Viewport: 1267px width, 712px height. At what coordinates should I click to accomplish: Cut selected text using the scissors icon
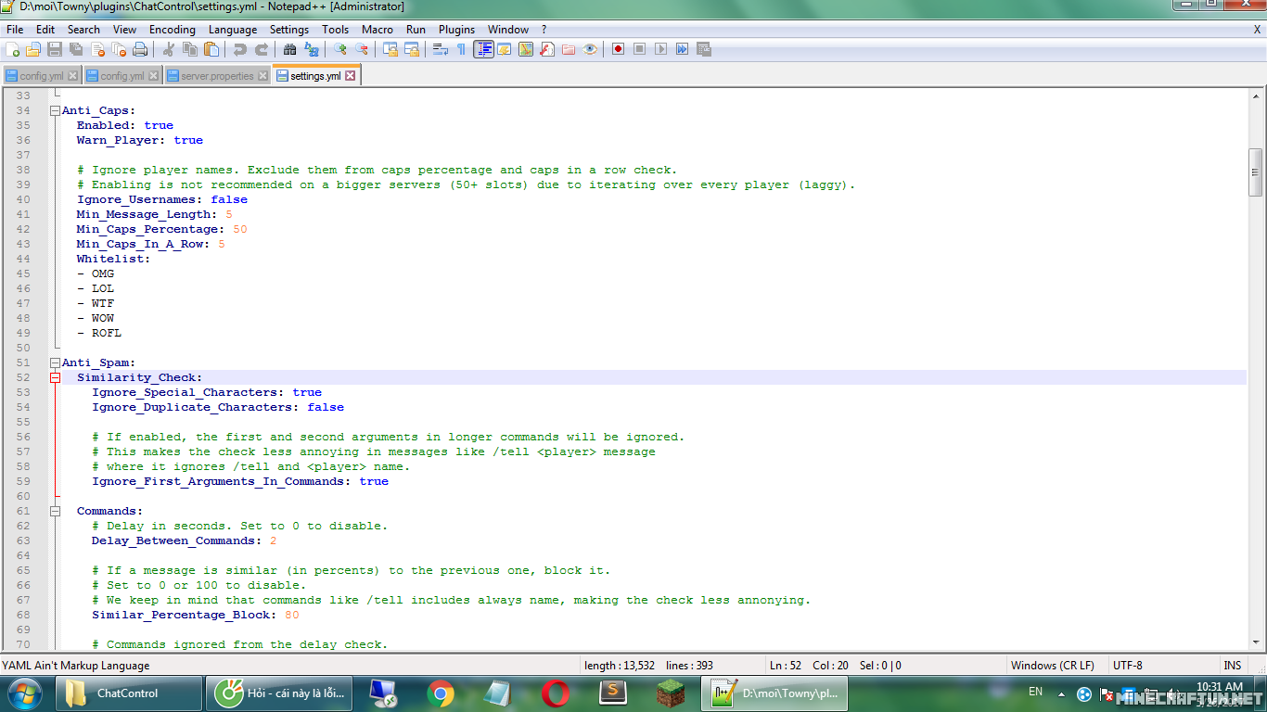click(170, 49)
